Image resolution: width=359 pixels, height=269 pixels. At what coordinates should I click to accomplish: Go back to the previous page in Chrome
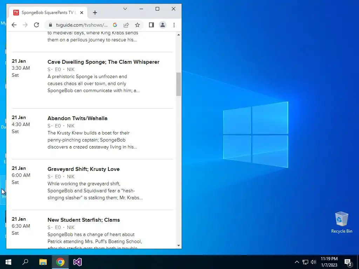pyautogui.click(x=14, y=25)
